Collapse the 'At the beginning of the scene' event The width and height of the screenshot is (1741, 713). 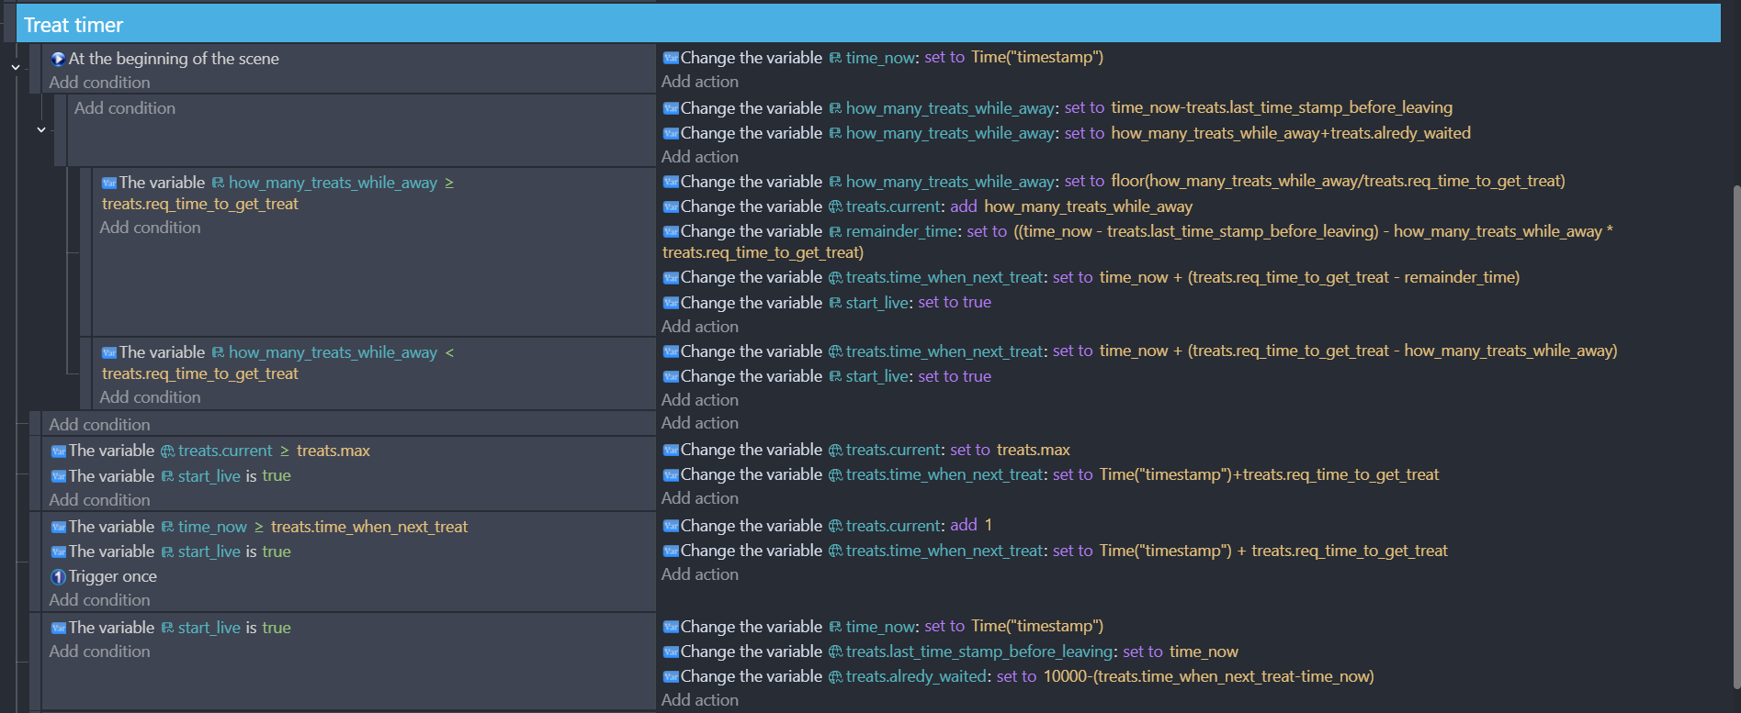[16, 67]
